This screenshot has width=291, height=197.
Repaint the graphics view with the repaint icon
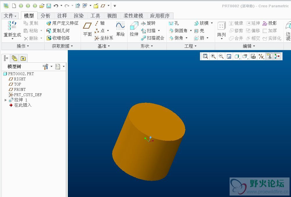point(229,56)
